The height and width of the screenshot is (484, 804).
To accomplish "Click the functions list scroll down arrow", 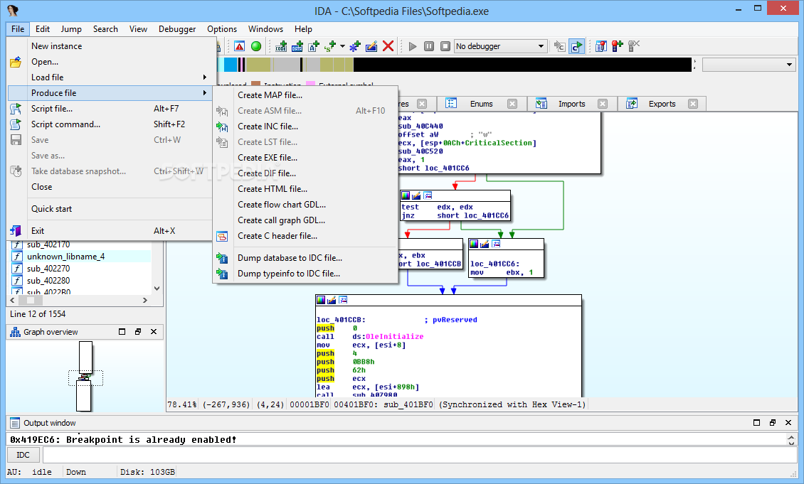I will click(157, 289).
